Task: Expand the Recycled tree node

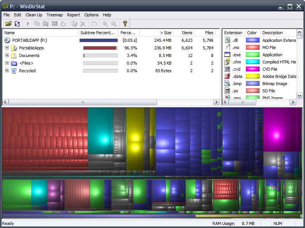Action: click(x=7, y=70)
